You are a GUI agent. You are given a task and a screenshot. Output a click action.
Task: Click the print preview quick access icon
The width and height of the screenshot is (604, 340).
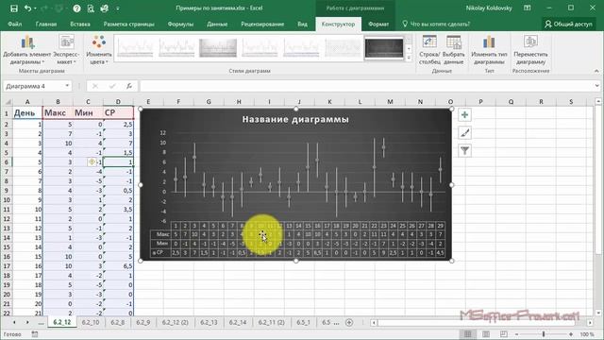pyautogui.click(x=91, y=8)
